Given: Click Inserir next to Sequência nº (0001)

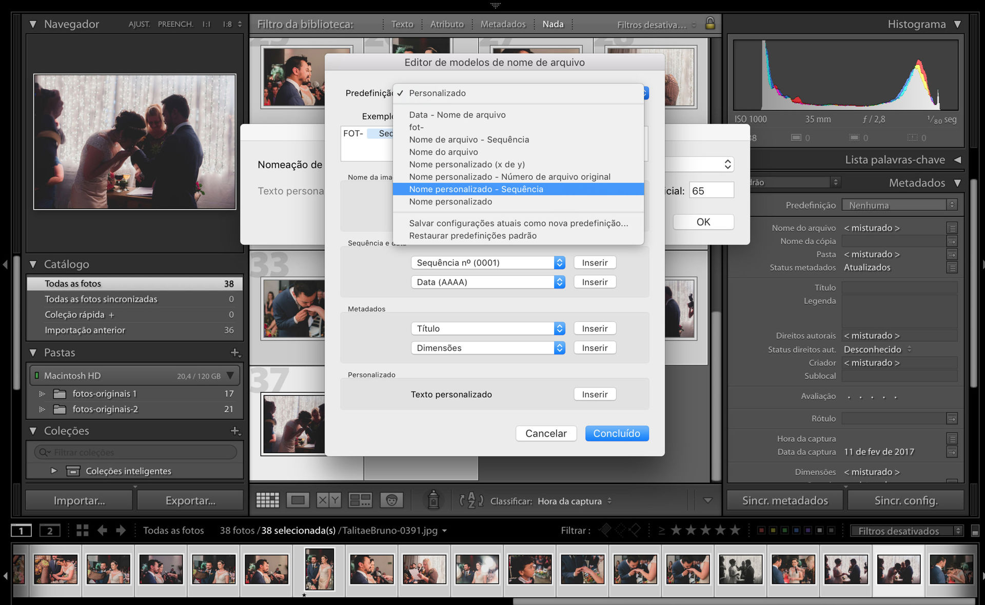Looking at the screenshot, I should pyautogui.click(x=595, y=263).
